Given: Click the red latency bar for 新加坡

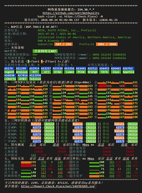Looking at the screenshot, I should click(x=26, y=166).
